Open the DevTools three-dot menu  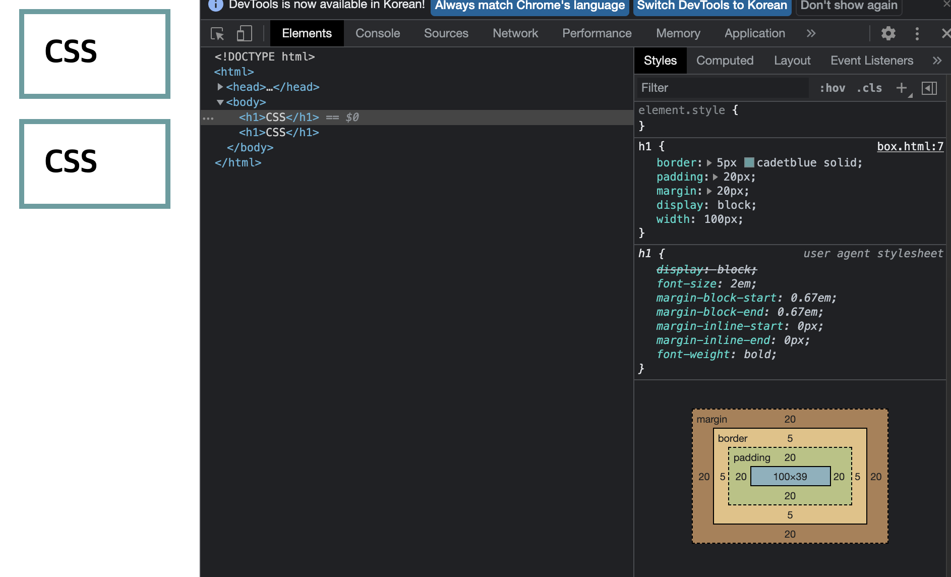(x=917, y=34)
